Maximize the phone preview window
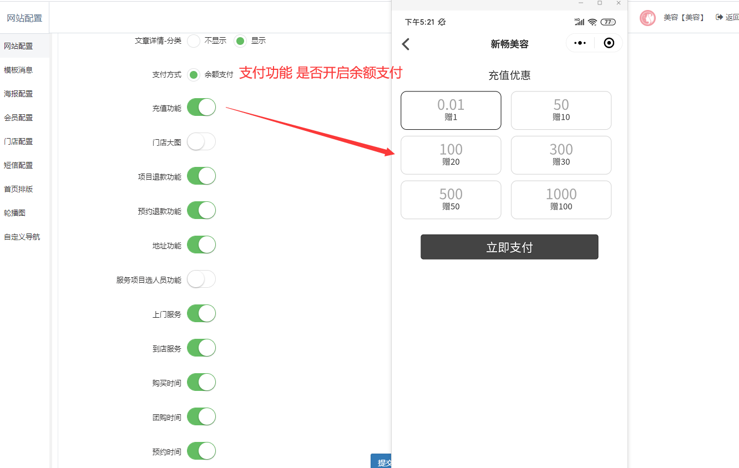This screenshot has height=468, width=739. (600, 3)
